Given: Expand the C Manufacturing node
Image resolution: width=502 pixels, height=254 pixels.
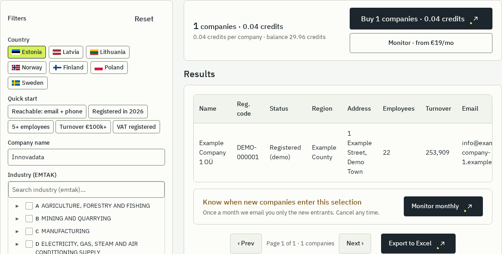Looking at the screenshot, I should (17, 231).
